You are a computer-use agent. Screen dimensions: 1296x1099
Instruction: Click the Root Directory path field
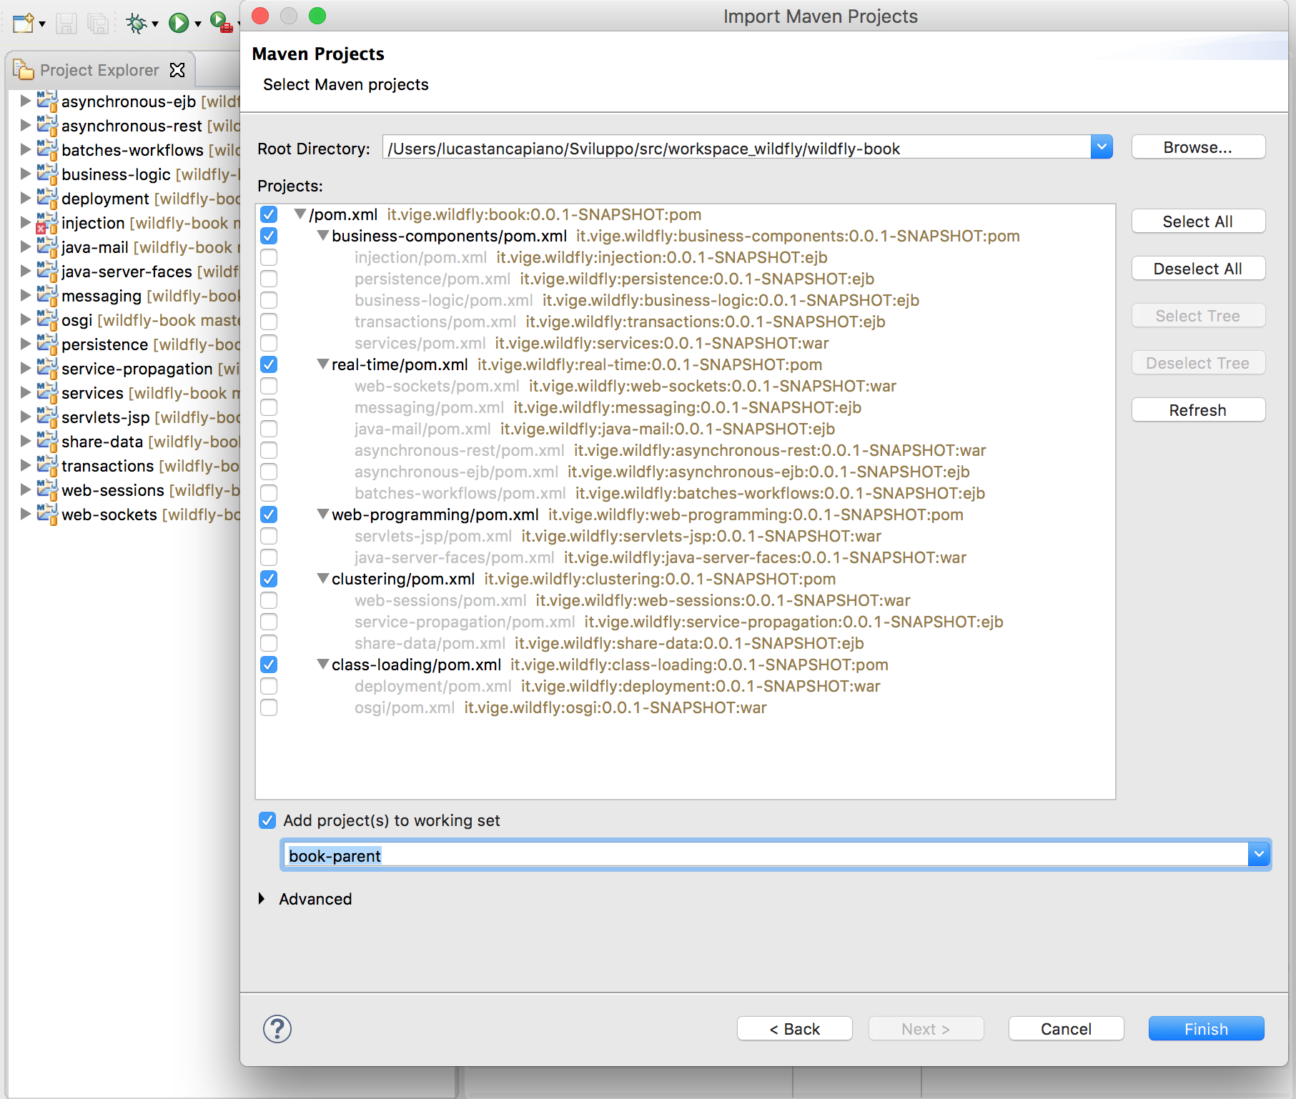(x=736, y=148)
